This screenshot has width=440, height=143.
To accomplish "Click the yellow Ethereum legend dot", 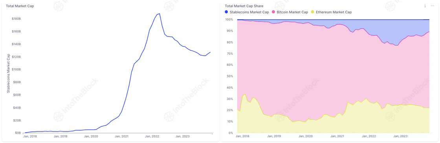I will click(x=313, y=12).
